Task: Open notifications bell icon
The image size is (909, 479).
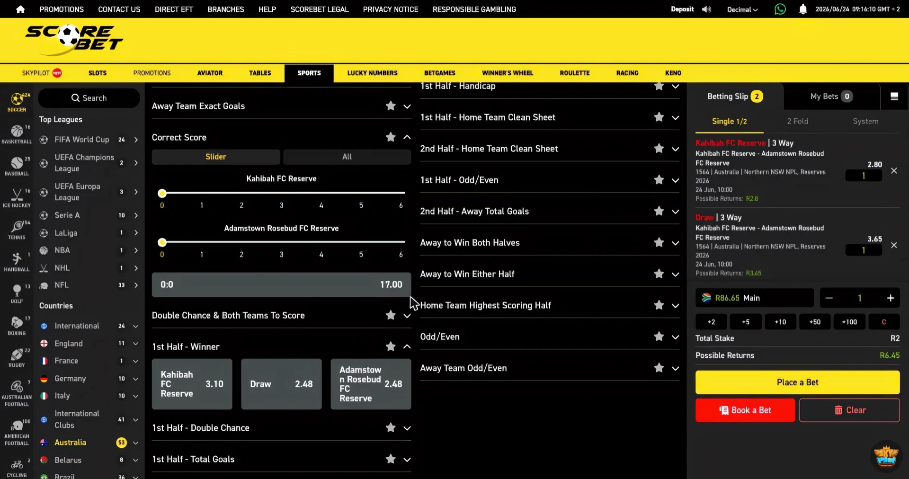Action: [x=803, y=9]
